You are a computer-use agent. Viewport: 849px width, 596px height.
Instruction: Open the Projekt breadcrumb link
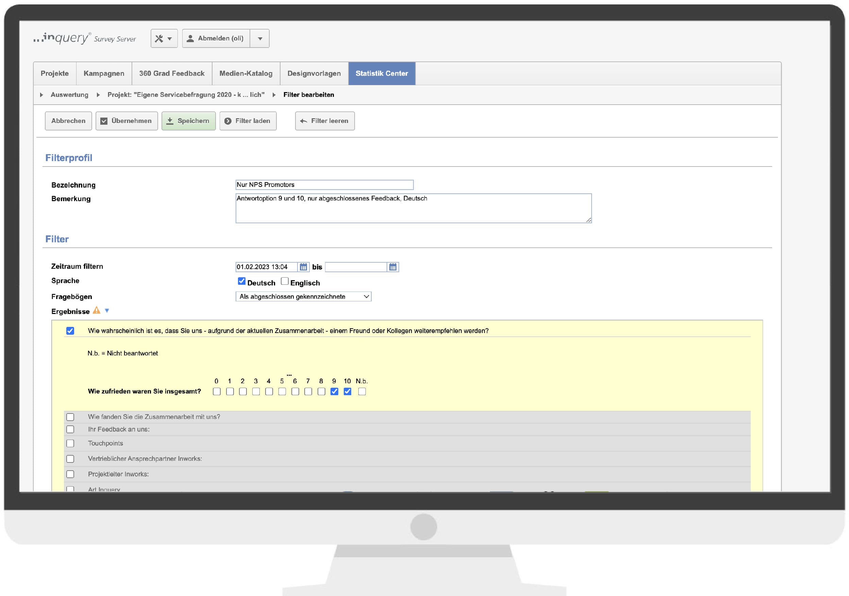pyautogui.click(x=186, y=94)
